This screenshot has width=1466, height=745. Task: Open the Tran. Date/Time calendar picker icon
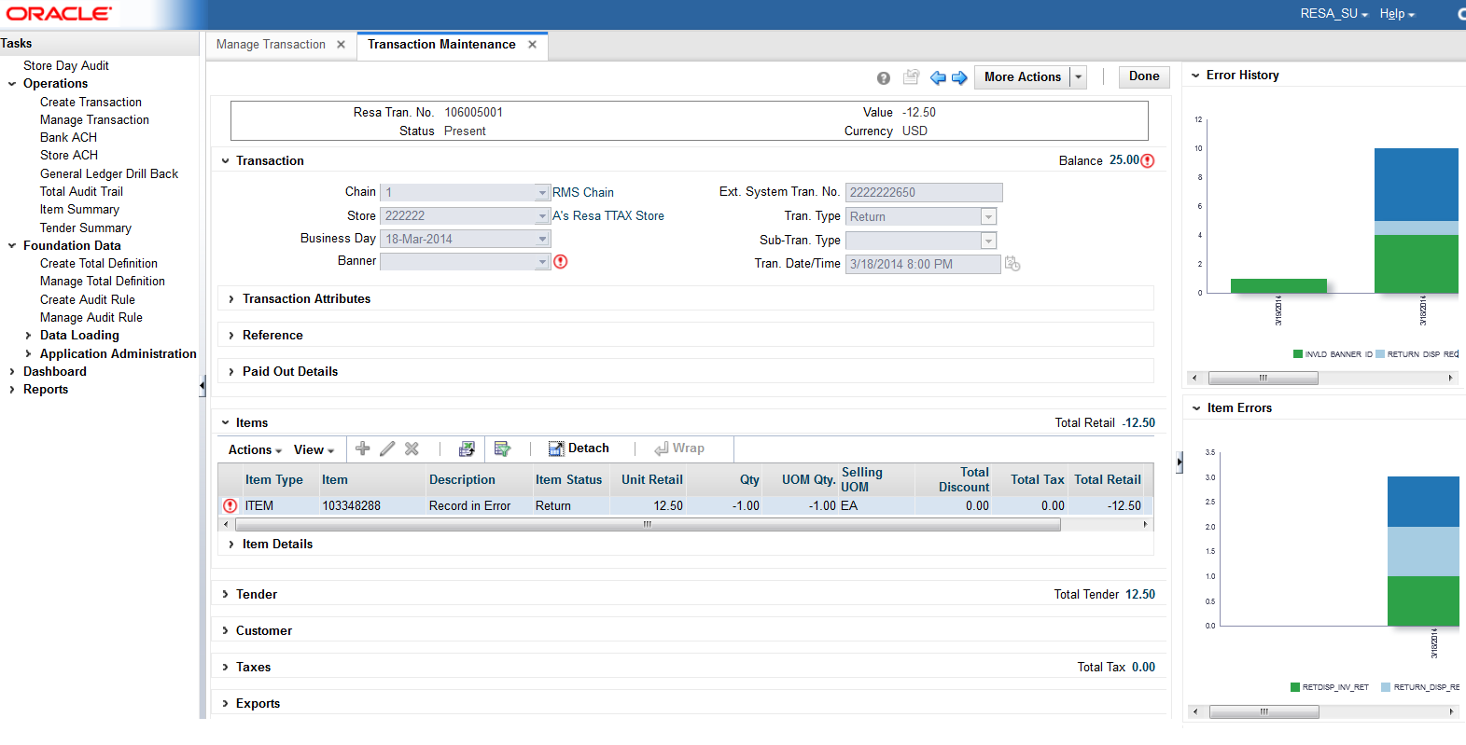tap(1012, 264)
